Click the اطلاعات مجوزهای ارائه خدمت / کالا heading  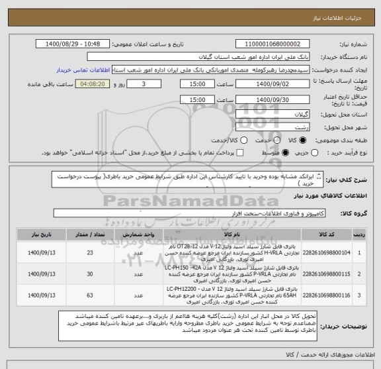[x=331, y=355]
